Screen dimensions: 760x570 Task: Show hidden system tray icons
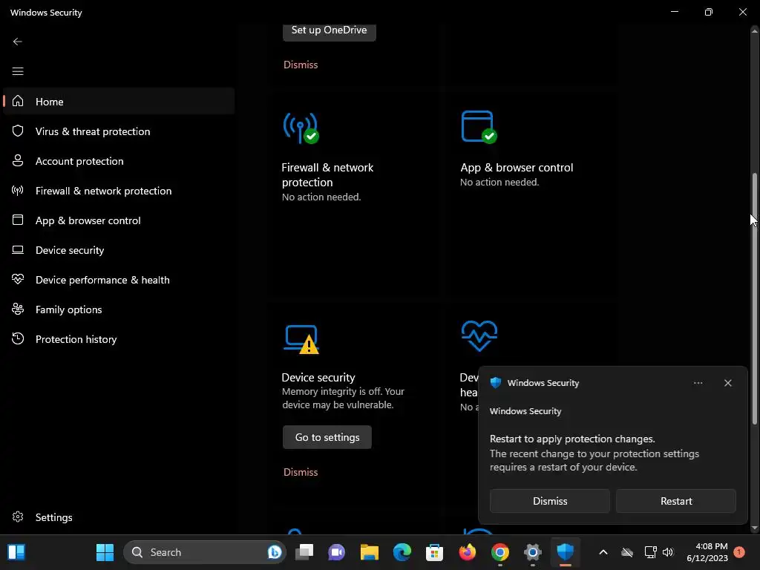(603, 552)
